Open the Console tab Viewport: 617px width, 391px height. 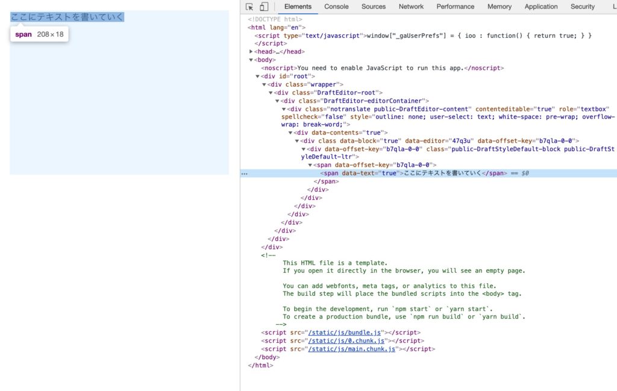336,7
